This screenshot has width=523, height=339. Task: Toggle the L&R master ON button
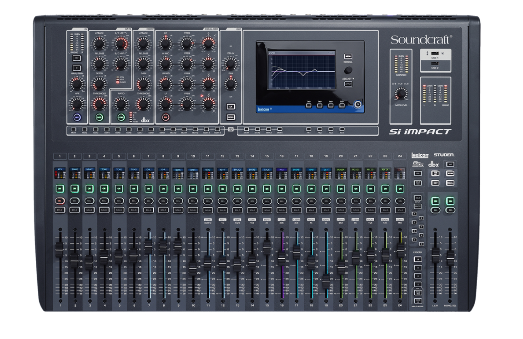435,201
